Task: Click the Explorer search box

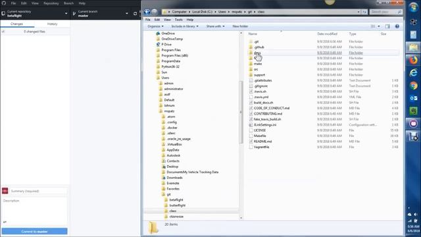Action: 385,12
